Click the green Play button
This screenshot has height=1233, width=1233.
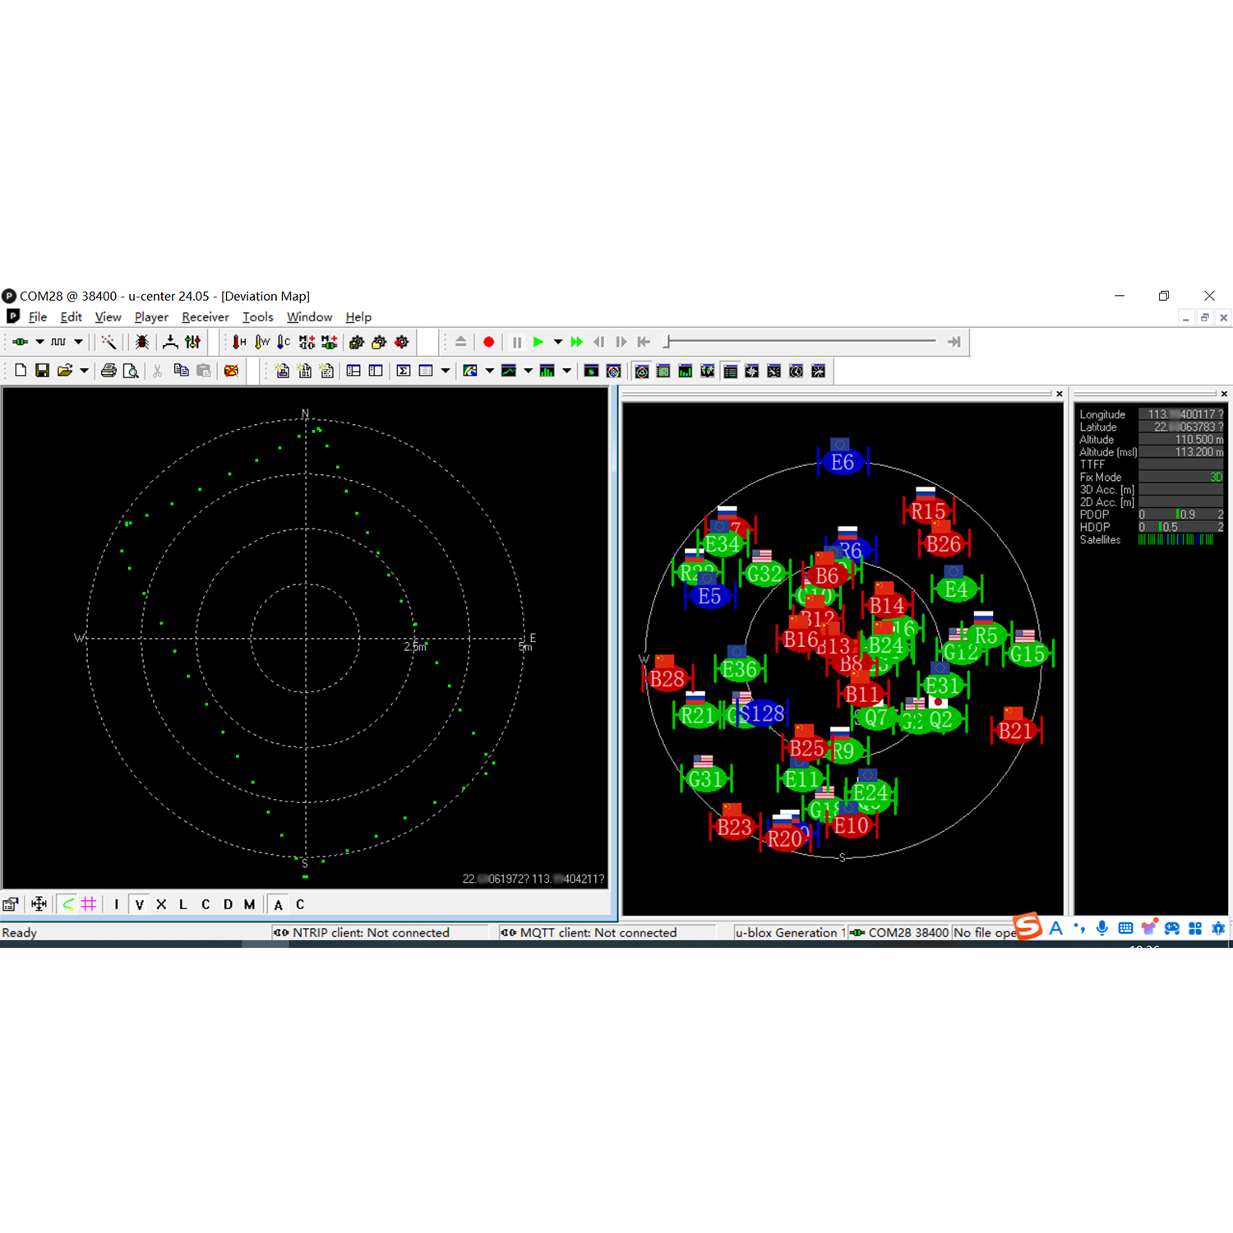[x=538, y=342]
